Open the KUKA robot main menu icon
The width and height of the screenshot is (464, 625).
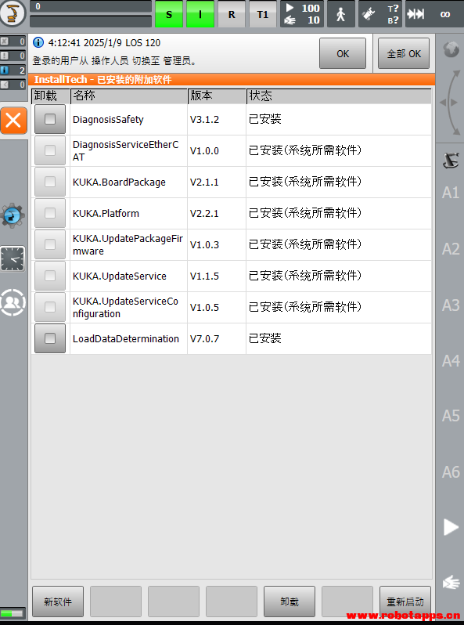(x=13, y=13)
